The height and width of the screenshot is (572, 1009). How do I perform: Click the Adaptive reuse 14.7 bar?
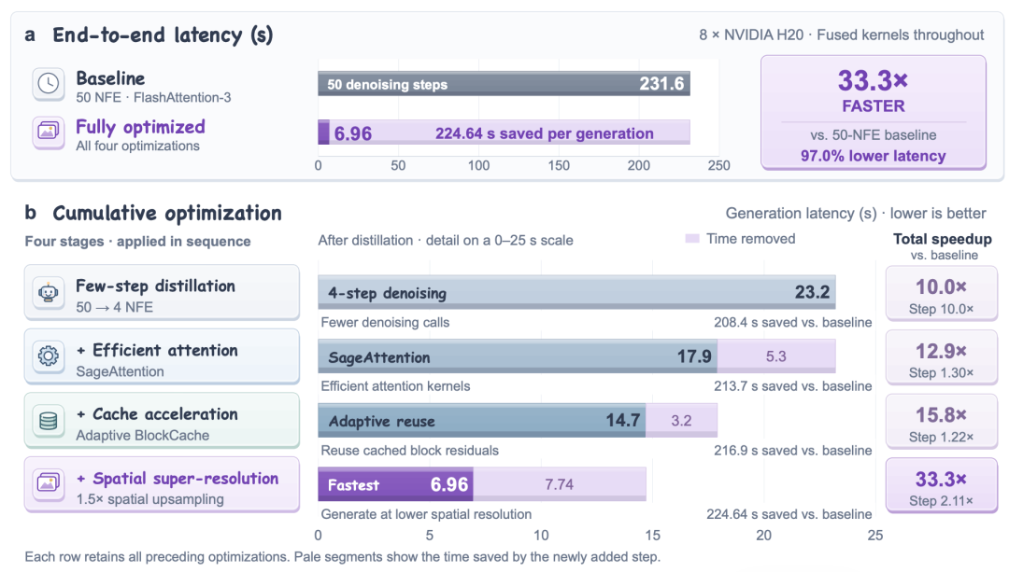click(482, 420)
